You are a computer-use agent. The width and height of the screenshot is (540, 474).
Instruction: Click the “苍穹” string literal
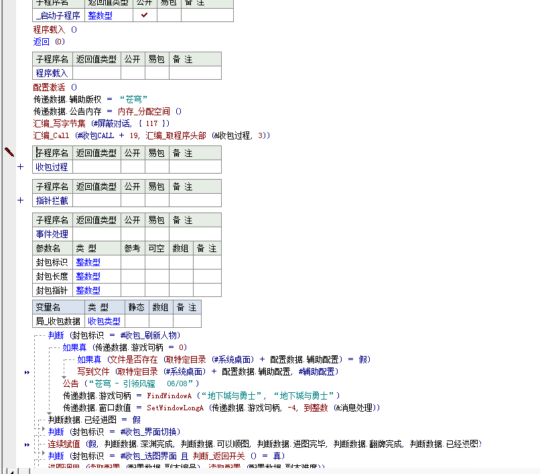click(x=133, y=99)
